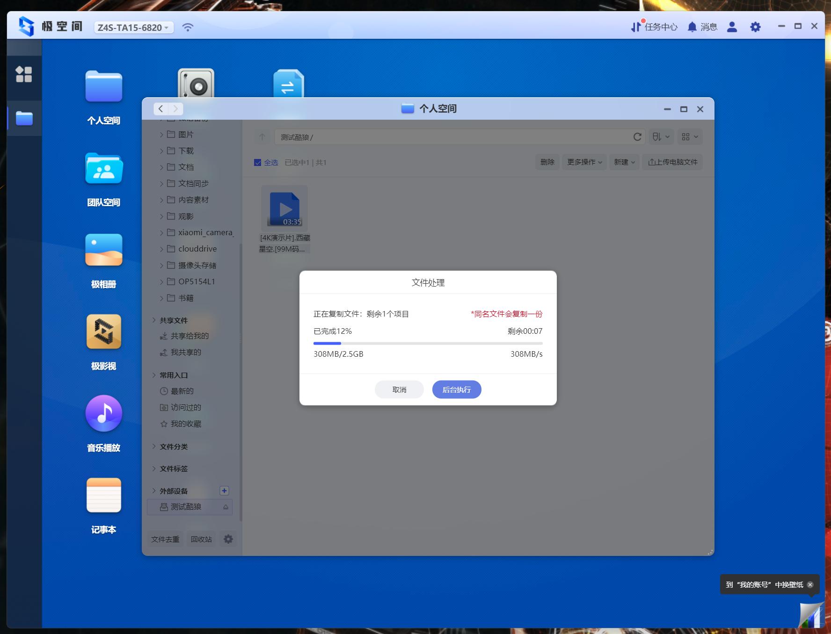This screenshot has height=634, width=831.
Task: Open the 记事本 notepad app icon
Action: (103, 495)
